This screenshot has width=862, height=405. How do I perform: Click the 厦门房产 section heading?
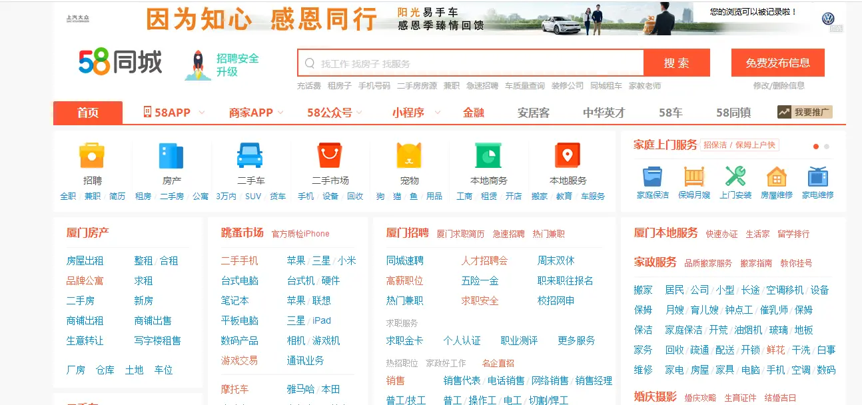[x=87, y=232]
